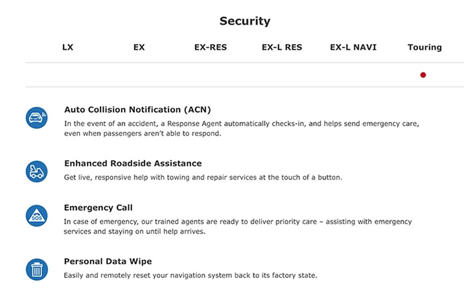Image resolution: width=473 pixels, height=298 pixels.
Task: Click the towing and repair services description
Action: (x=203, y=178)
